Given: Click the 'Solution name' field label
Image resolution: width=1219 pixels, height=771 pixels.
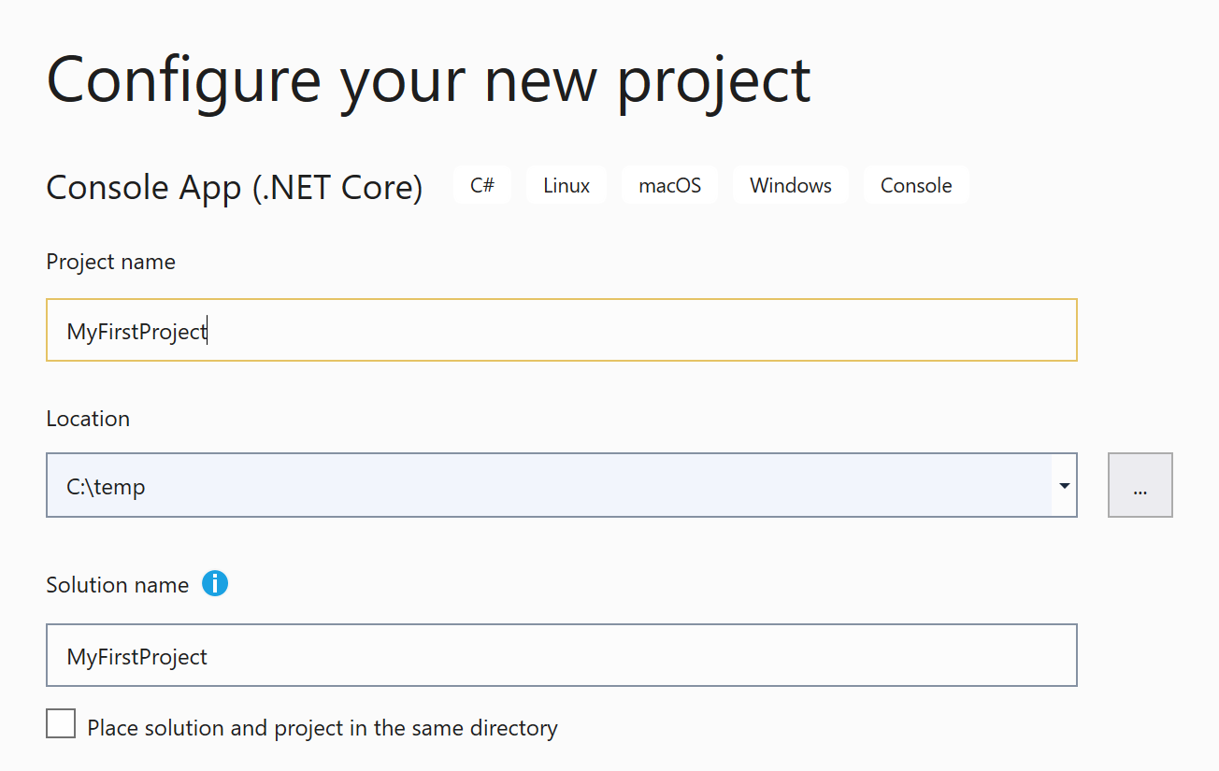Looking at the screenshot, I should click(117, 585).
